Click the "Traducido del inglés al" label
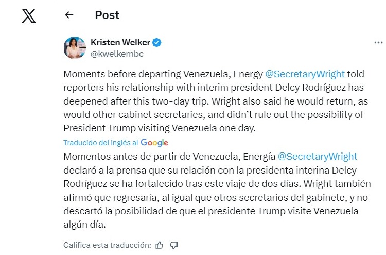386x255 pixels. point(100,143)
